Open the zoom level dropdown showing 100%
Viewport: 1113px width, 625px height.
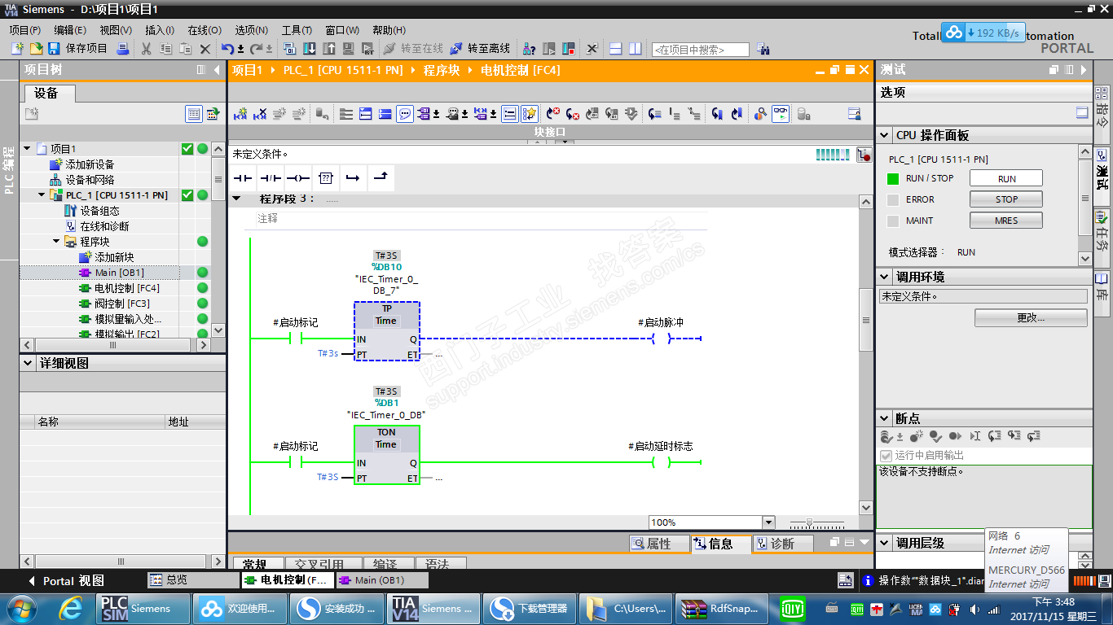[768, 522]
